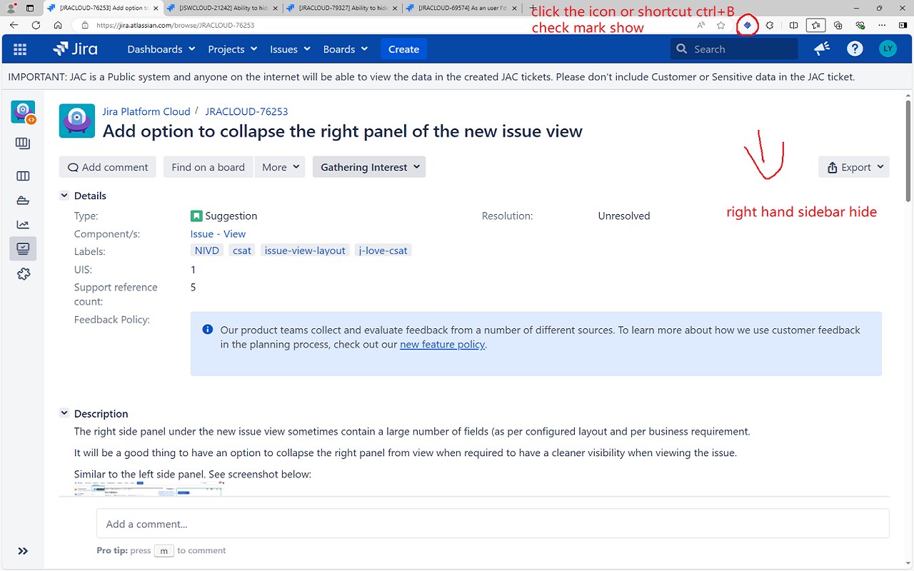Open the Boards dropdown
The width and height of the screenshot is (914, 571).
click(346, 49)
